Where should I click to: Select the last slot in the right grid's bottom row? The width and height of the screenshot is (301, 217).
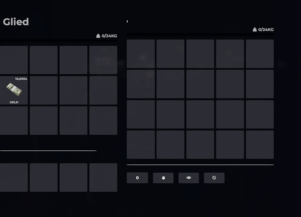point(260,144)
